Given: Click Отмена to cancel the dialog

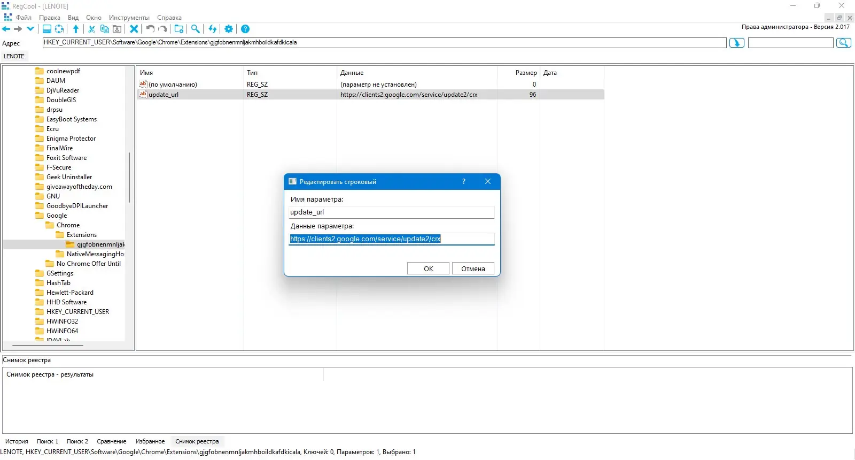Looking at the screenshot, I should click(x=473, y=269).
